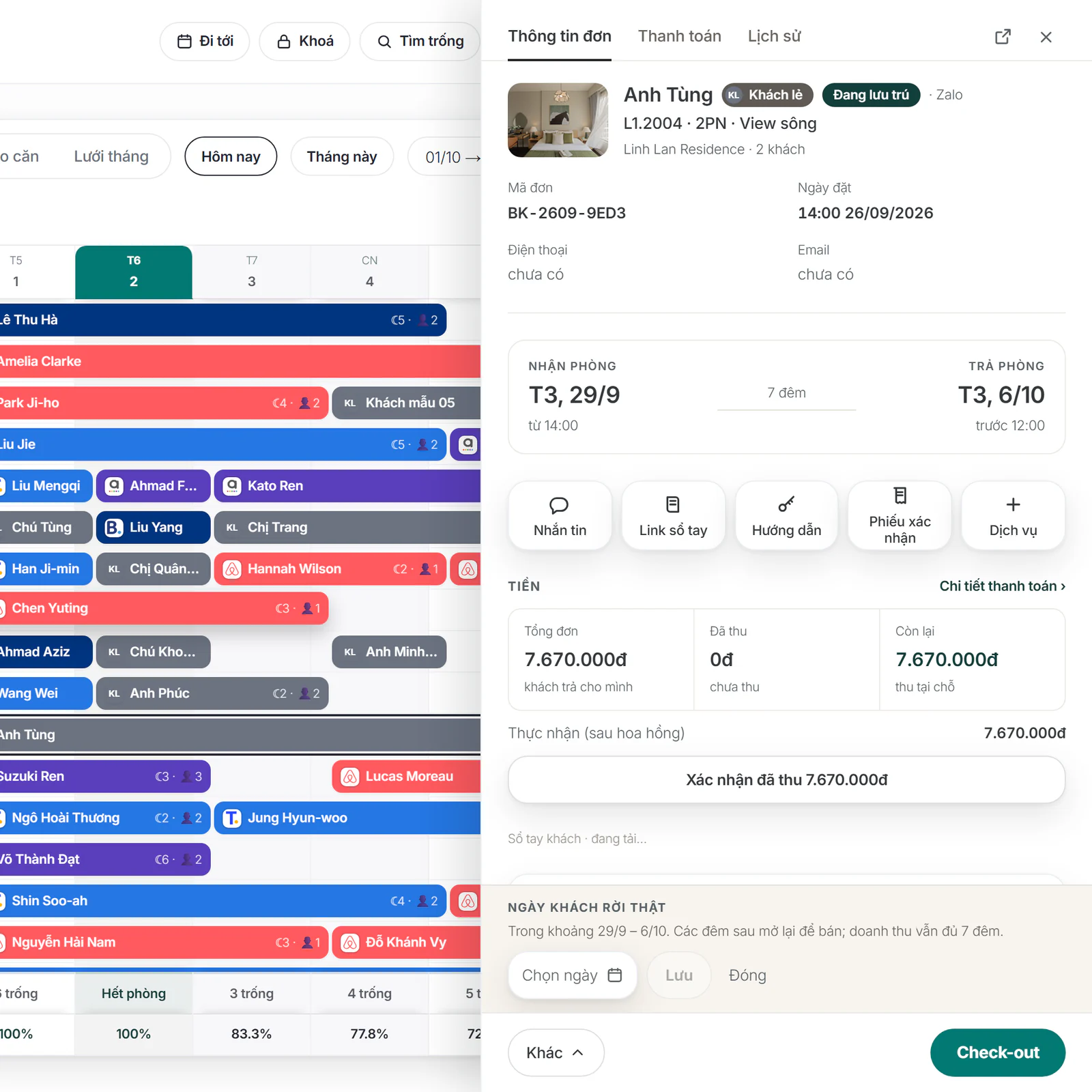Click the Lưu save button
Image resolution: width=1092 pixels, height=1092 pixels.
tap(679, 975)
